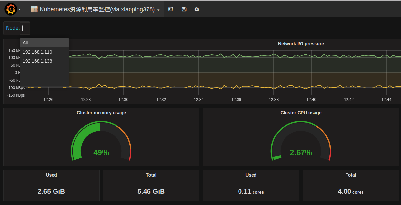Click the 2.65 GiB Used memory value
401x205 pixels.
click(x=51, y=191)
